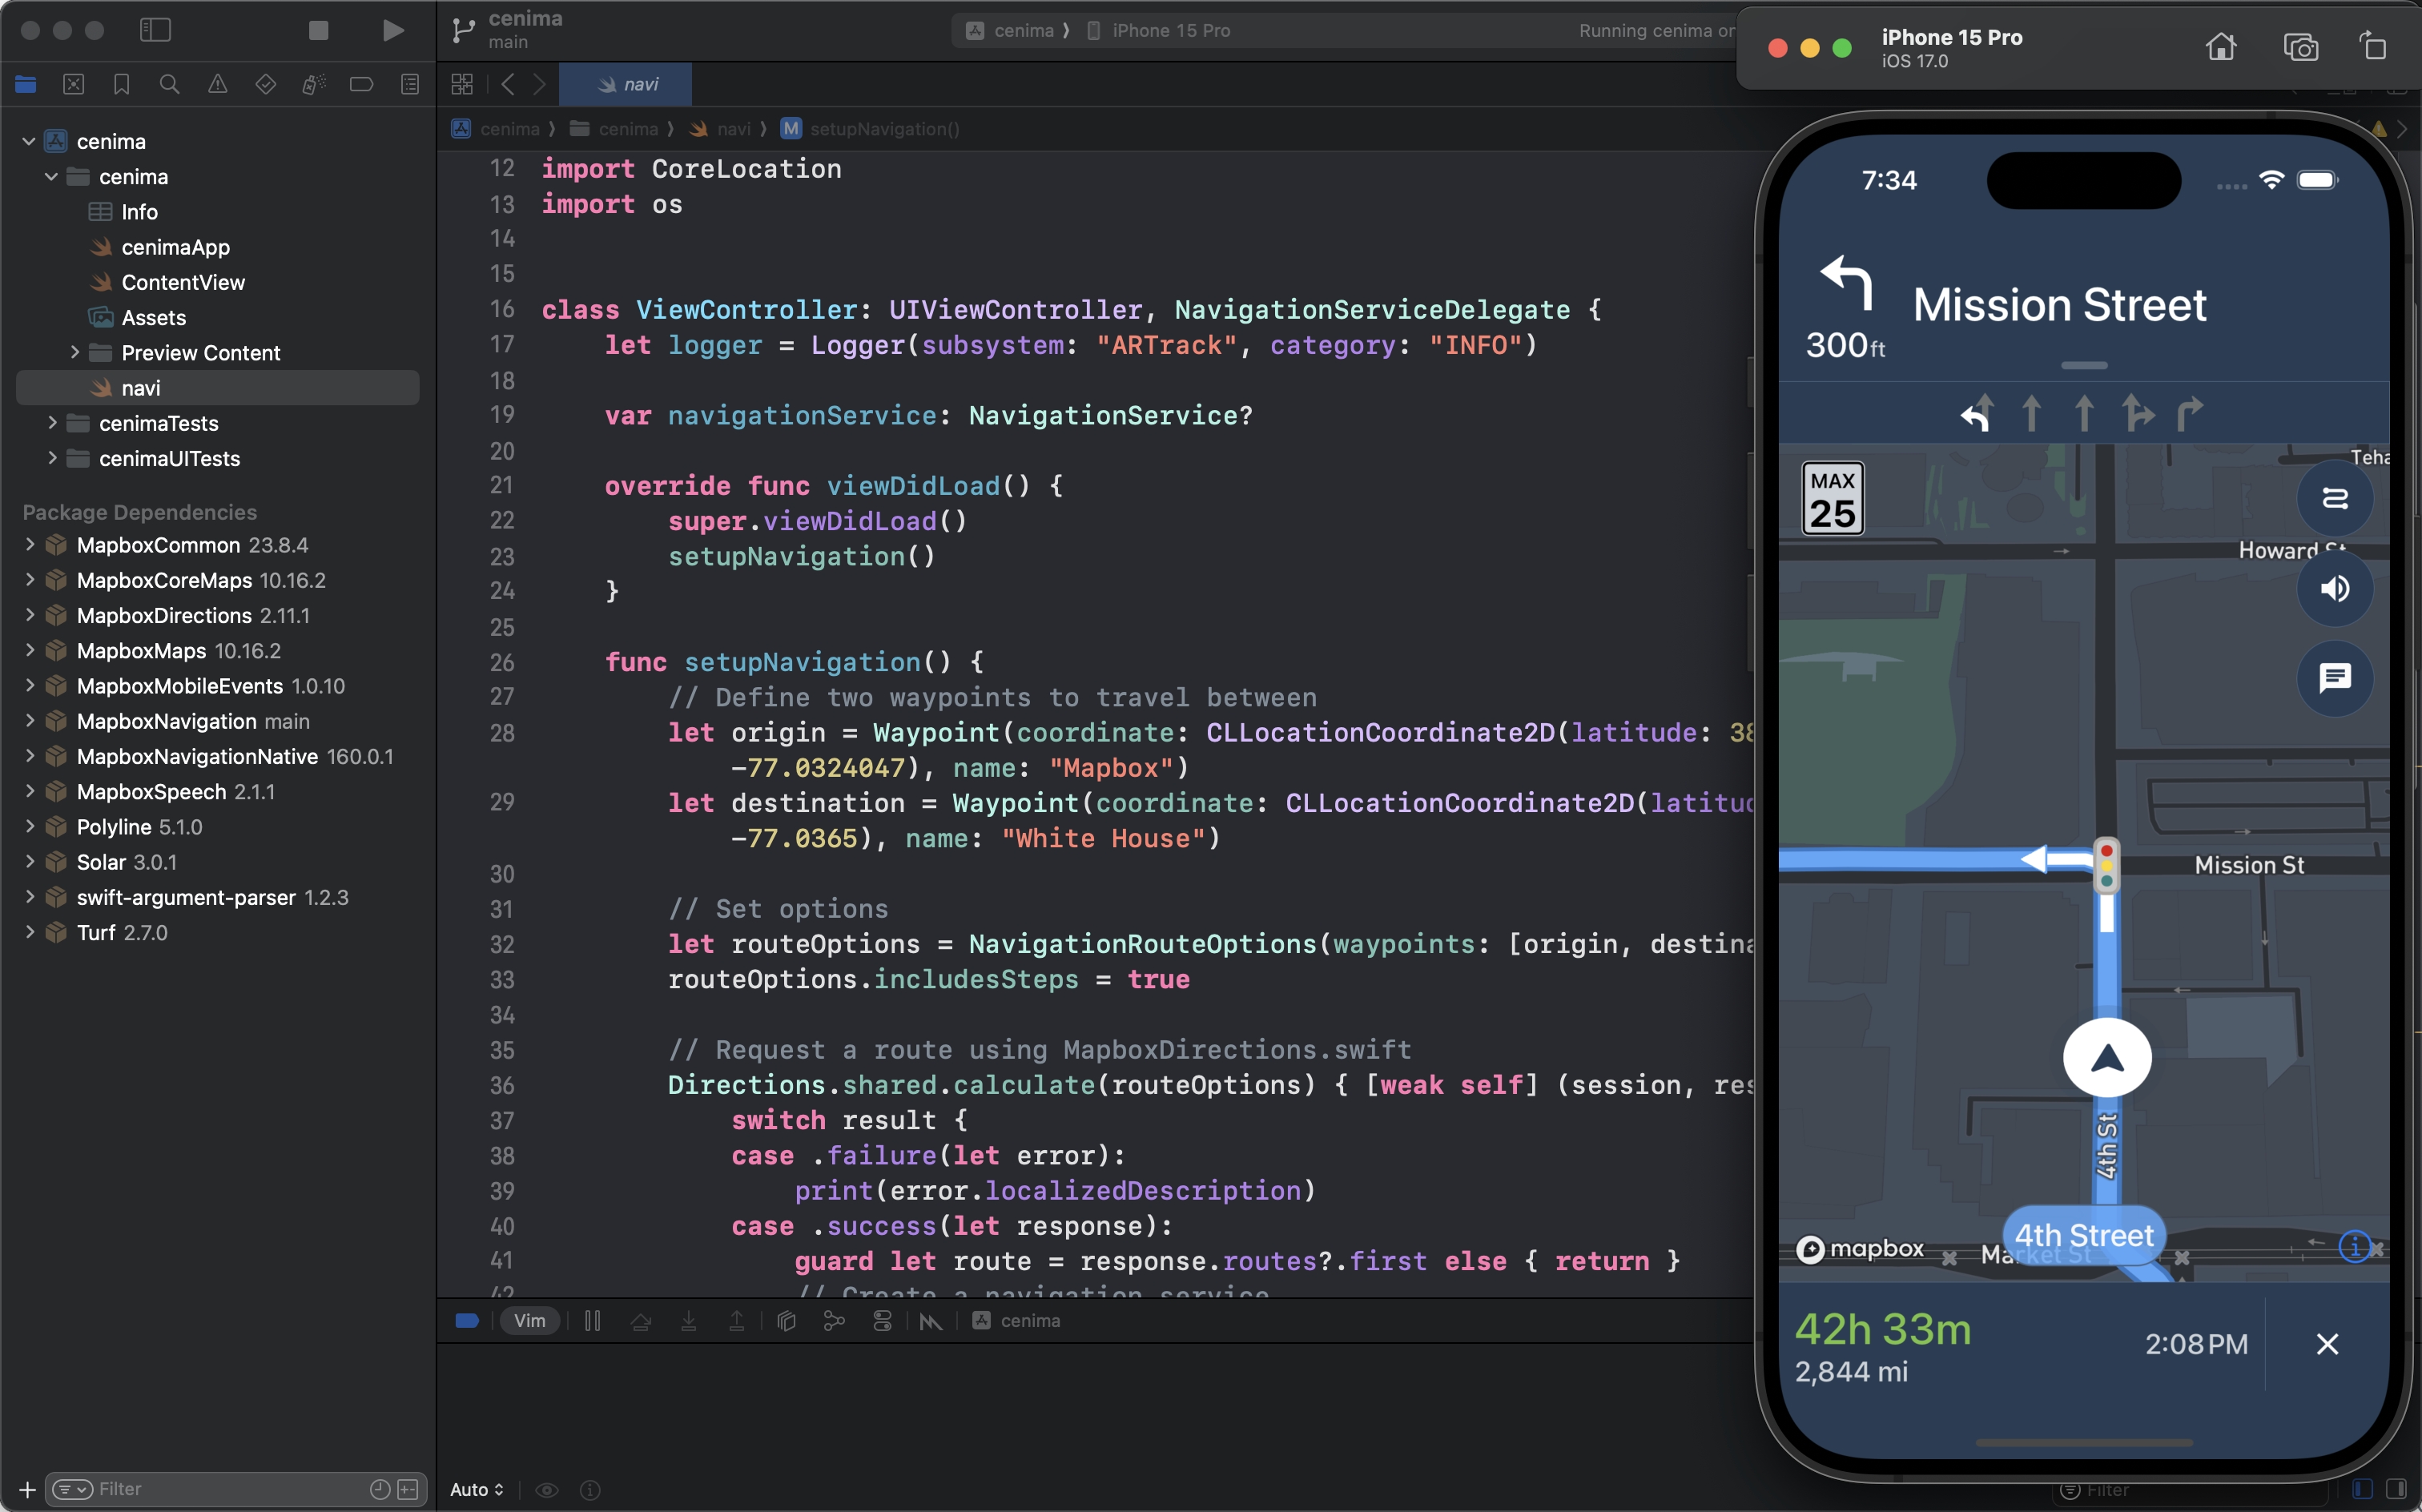
Task: Tap the route overview button on map
Action: [2334, 498]
